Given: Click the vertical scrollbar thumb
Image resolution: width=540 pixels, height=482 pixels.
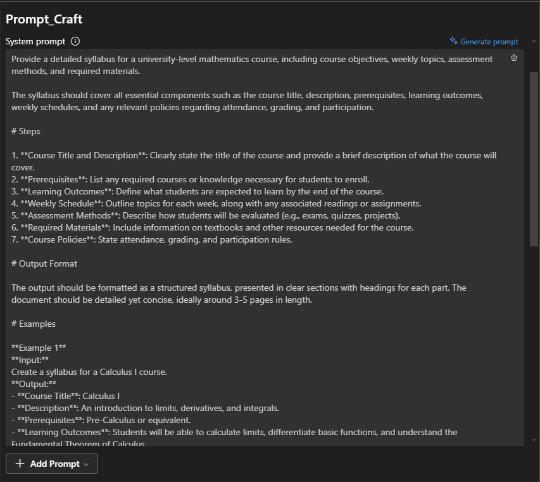Looking at the screenshot, I should tap(534, 158).
